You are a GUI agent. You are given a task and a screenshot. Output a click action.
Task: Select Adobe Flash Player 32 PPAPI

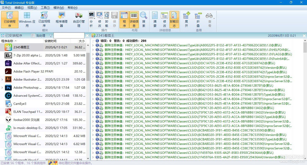tap(43, 71)
